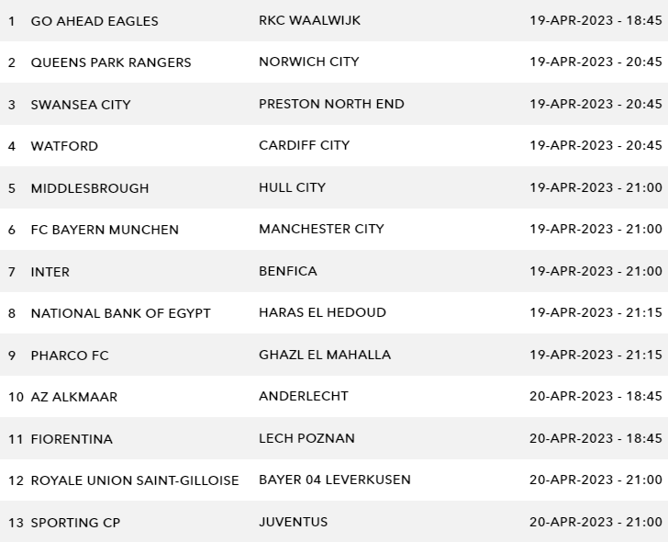Screen dimensions: 668x542
Task: Select the Swansea City home team
Action: 81,105
